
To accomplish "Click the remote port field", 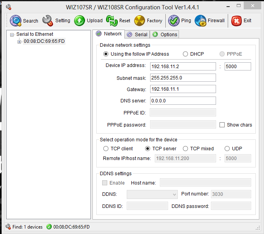I will tap(238, 158).
